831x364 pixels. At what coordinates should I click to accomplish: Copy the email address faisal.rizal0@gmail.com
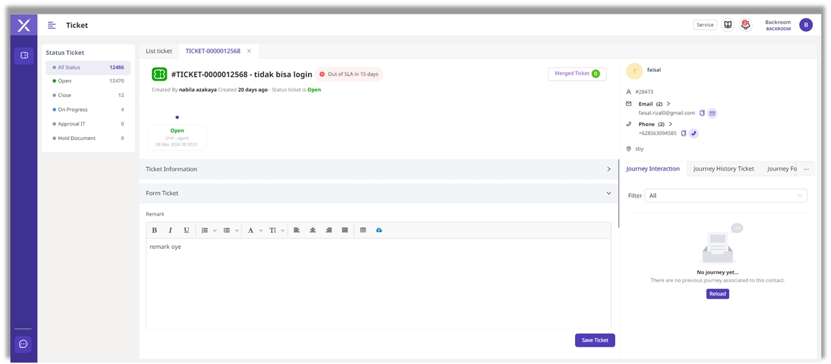pyautogui.click(x=702, y=113)
